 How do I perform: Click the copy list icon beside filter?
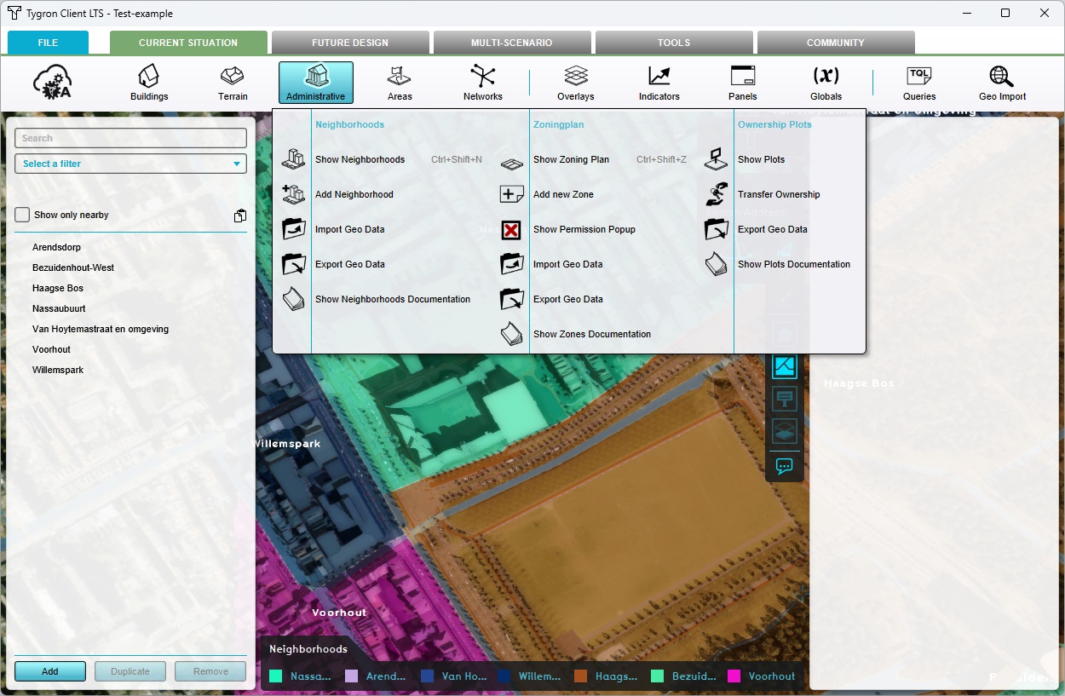(x=240, y=216)
